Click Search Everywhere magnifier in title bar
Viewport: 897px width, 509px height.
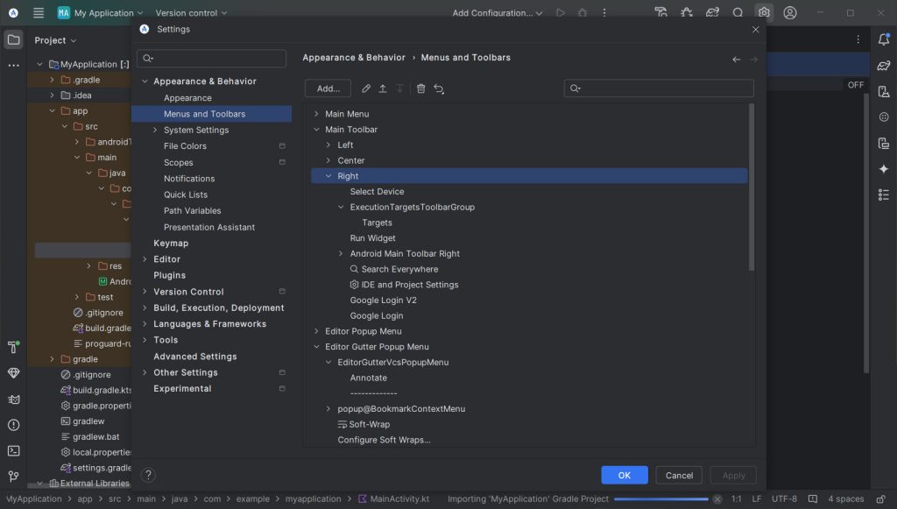[738, 12]
